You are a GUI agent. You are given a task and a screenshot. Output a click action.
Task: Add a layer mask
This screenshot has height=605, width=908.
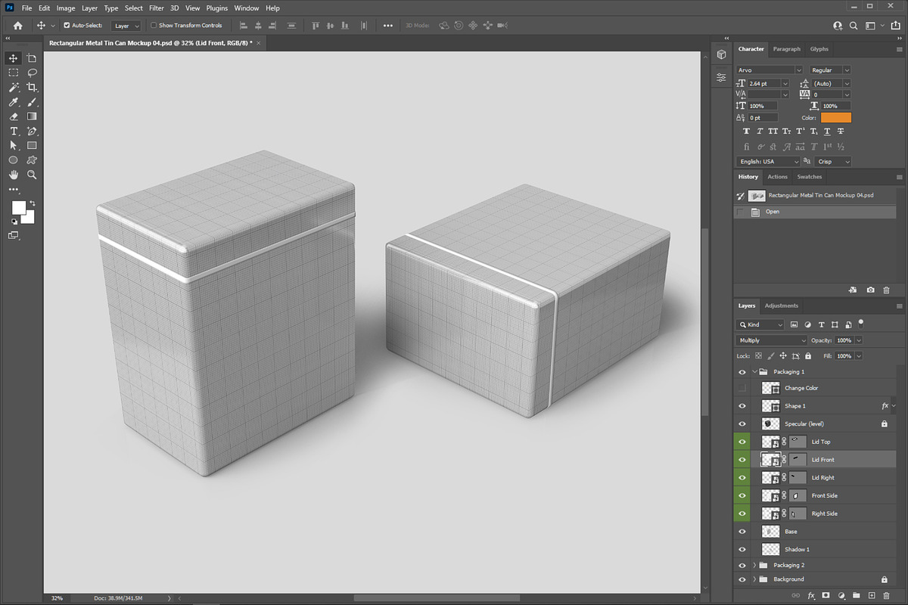(826, 596)
